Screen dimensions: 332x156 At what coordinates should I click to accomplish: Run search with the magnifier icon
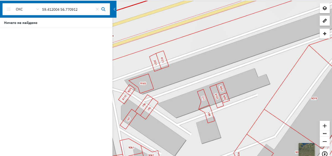(x=103, y=9)
